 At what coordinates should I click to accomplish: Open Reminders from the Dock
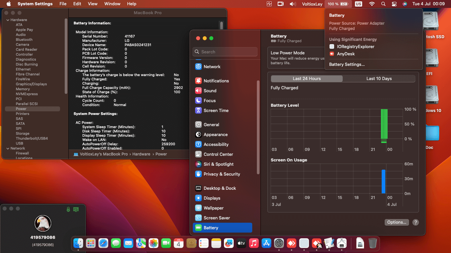[x=204, y=243]
